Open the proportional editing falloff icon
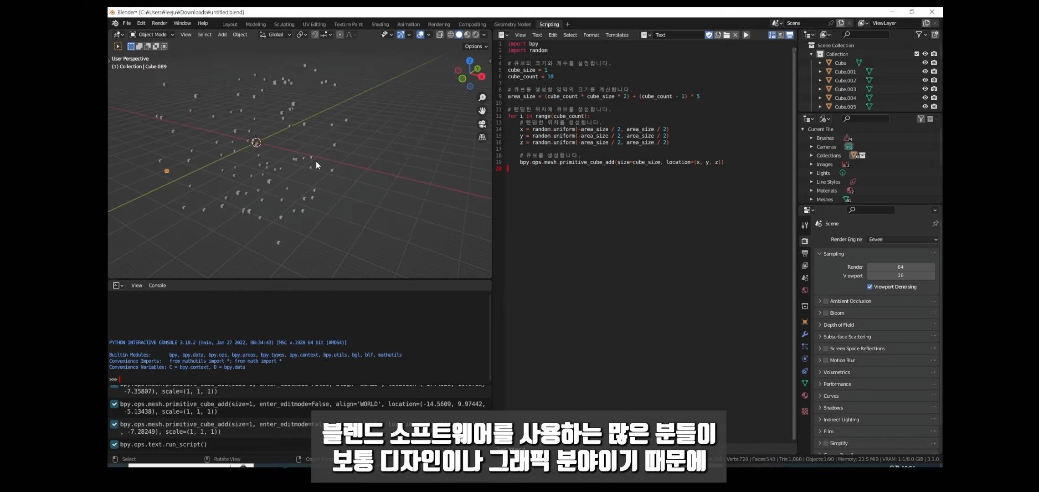This screenshot has height=492, width=1039. tap(349, 35)
